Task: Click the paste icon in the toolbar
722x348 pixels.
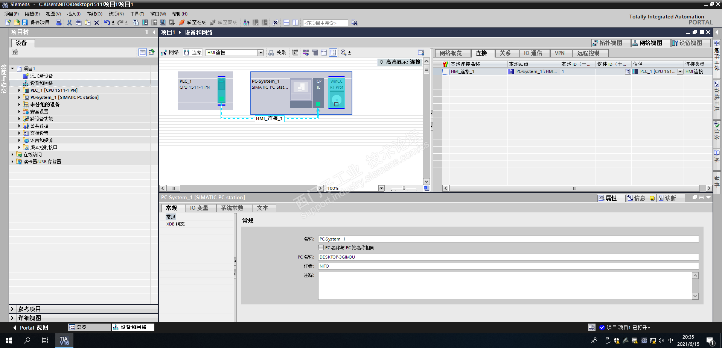Action: click(87, 23)
